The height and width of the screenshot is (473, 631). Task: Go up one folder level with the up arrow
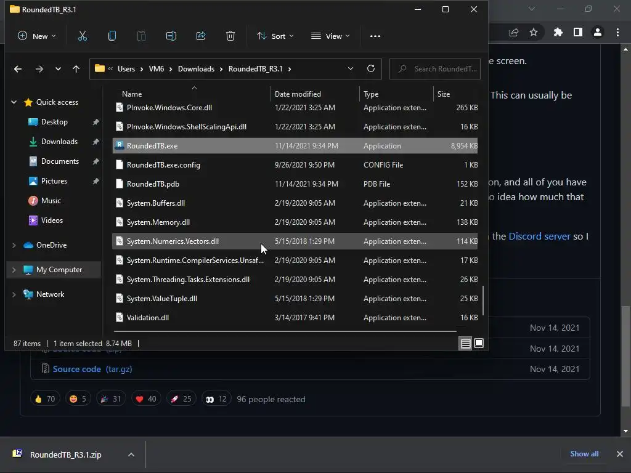tap(76, 69)
